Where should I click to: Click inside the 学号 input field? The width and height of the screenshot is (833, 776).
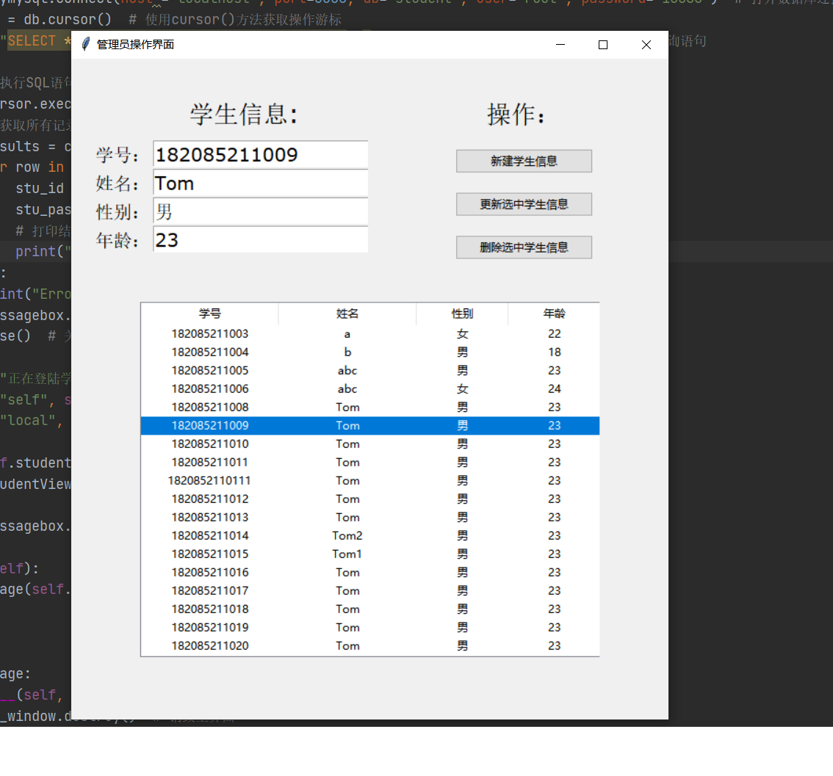point(260,154)
